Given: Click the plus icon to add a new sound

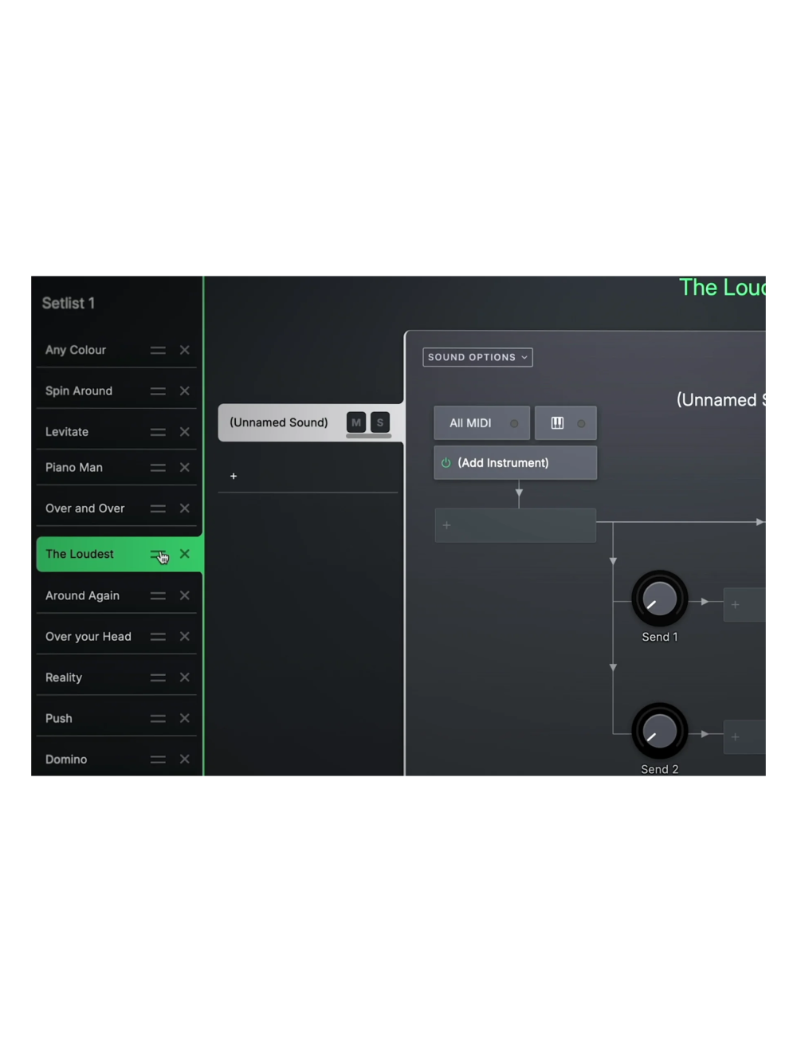Looking at the screenshot, I should (234, 476).
